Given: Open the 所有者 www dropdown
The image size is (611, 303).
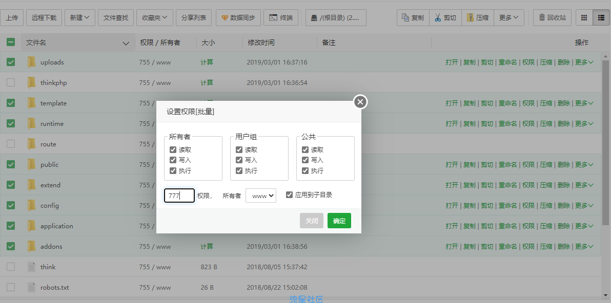Looking at the screenshot, I should 261,196.
